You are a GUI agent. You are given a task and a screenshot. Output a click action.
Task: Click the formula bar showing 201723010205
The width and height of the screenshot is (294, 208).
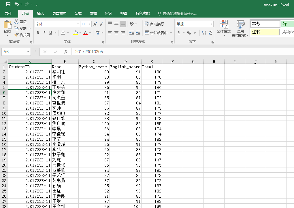[x=183, y=52]
